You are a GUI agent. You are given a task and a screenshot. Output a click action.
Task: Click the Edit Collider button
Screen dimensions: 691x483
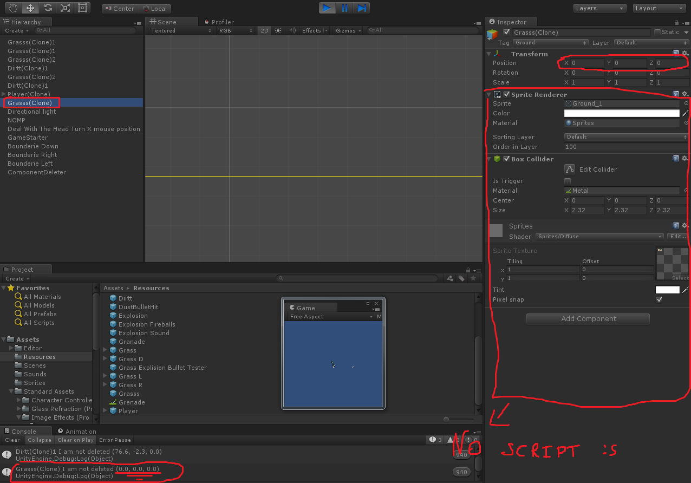coord(569,169)
